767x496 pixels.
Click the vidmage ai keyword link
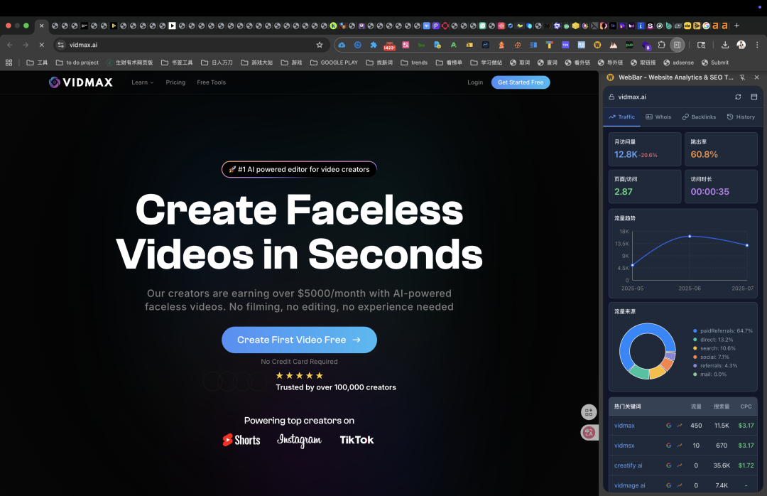(629, 486)
